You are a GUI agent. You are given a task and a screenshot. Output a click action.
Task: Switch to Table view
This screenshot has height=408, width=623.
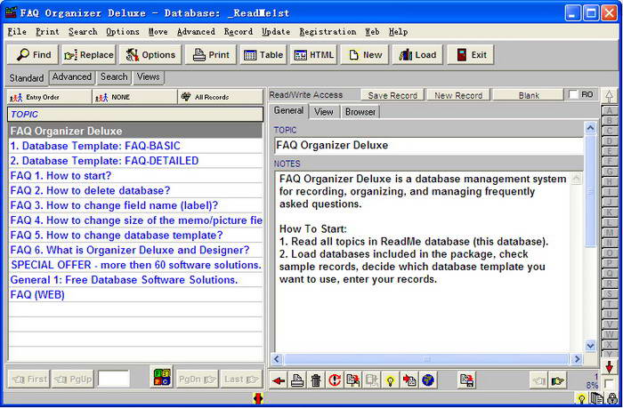point(263,55)
